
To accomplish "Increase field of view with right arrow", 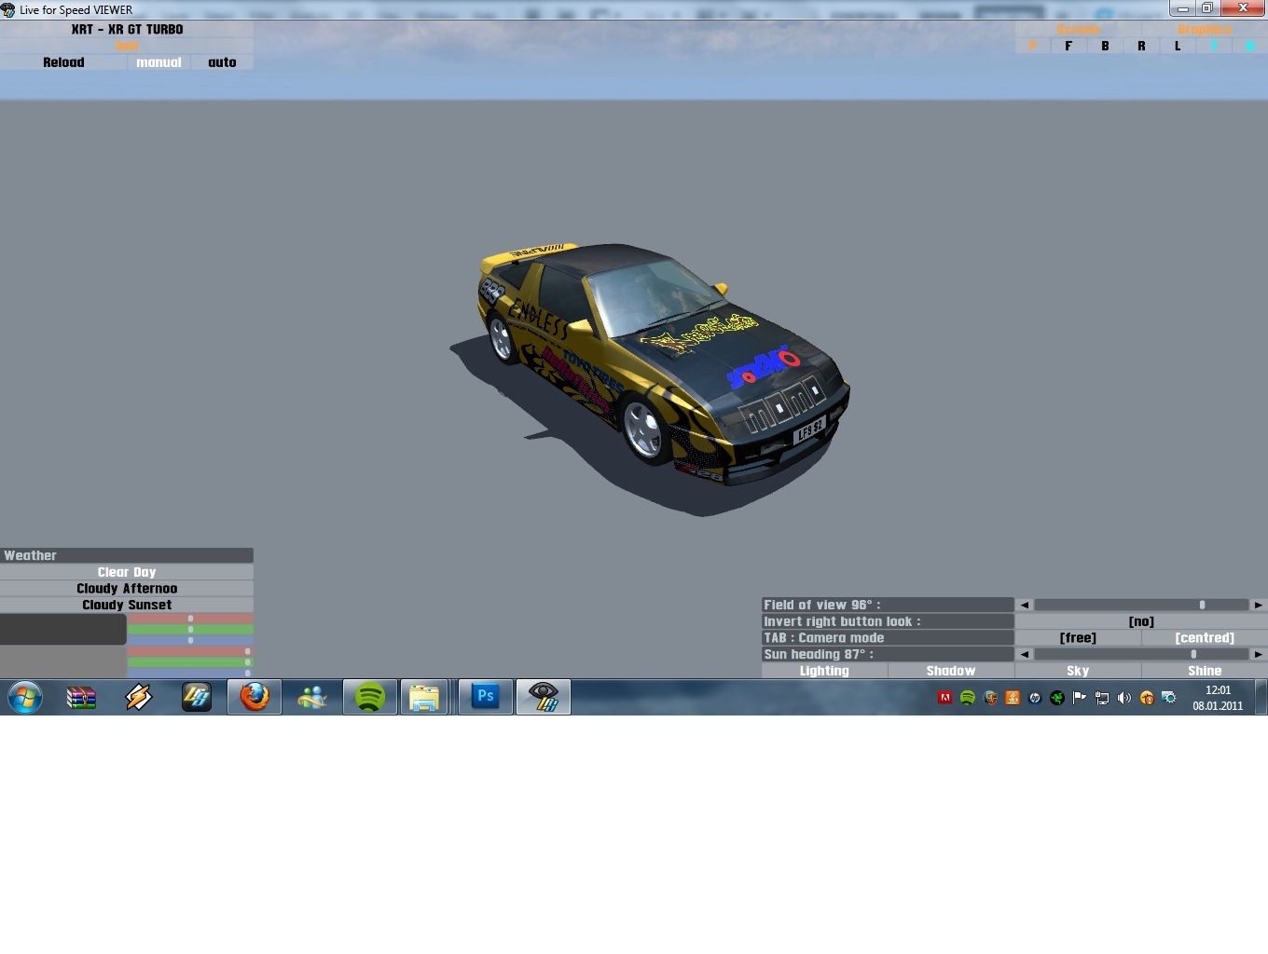I will pos(1259,605).
